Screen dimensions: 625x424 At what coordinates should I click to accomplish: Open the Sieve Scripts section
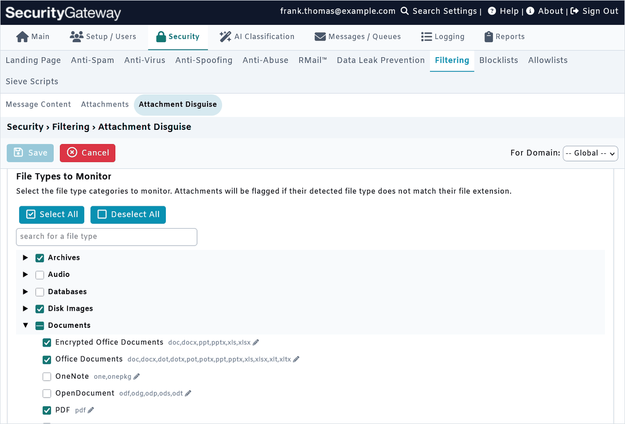pyautogui.click(x=32, y=82)
